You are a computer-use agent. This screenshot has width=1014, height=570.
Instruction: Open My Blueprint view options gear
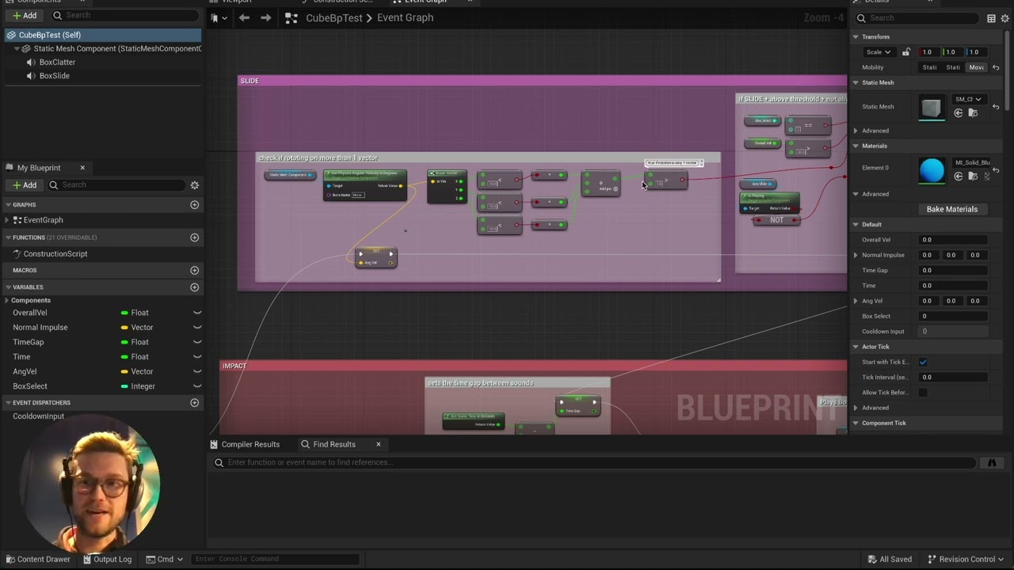194,185
